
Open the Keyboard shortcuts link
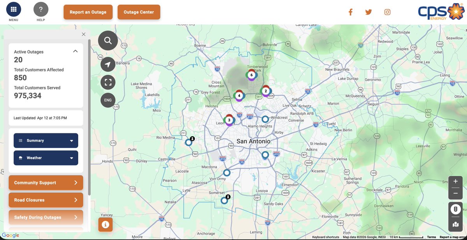(326, 237)
